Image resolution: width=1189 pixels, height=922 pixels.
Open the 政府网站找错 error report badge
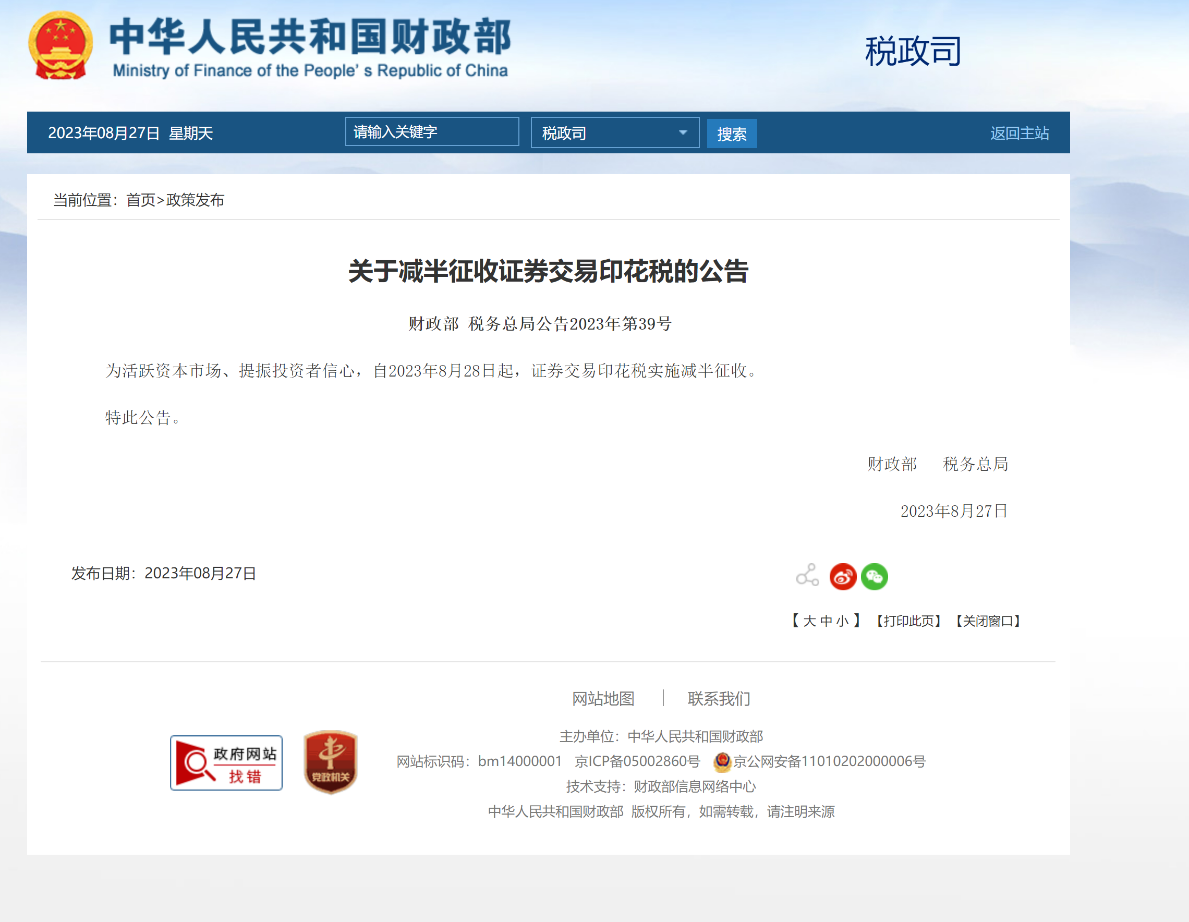(x=226, y=762)
